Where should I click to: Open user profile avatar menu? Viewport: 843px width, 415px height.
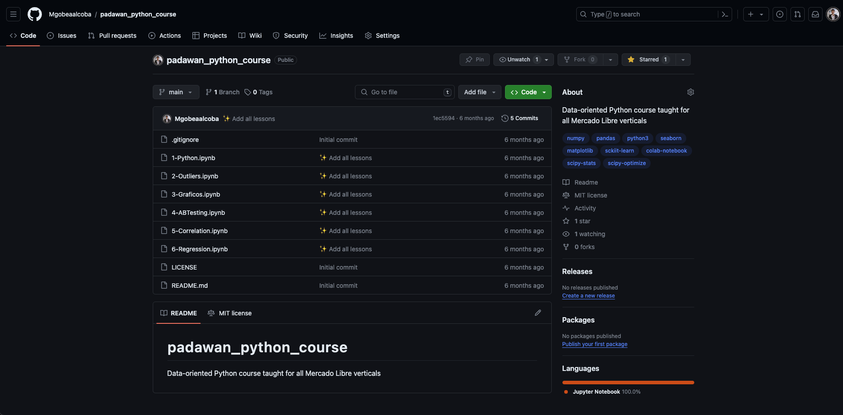click(833, 14)
